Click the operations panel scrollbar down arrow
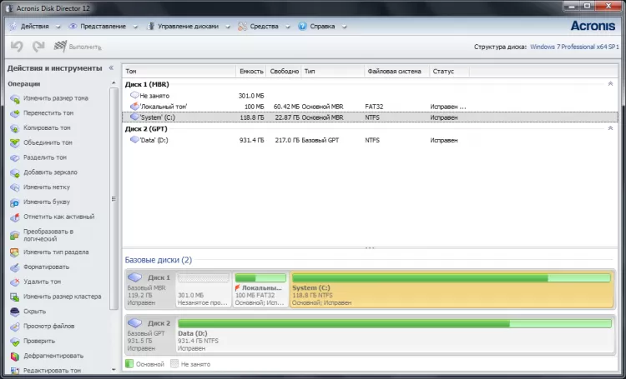 click(114, 370)
